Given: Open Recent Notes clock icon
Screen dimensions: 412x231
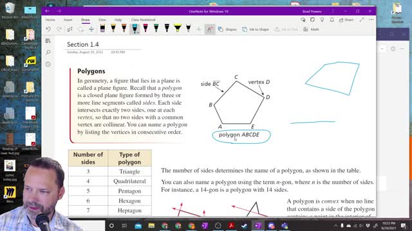Looking at the screenshot, I should tap(48, 64).
